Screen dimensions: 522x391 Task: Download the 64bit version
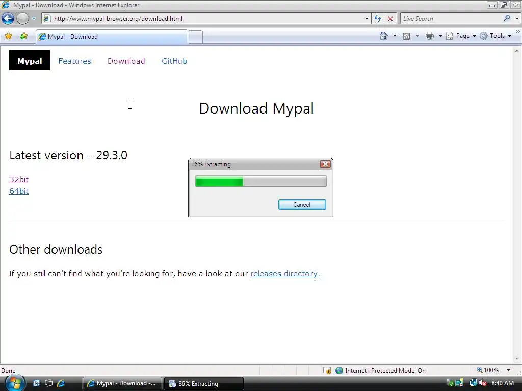[x=19, y=191]
